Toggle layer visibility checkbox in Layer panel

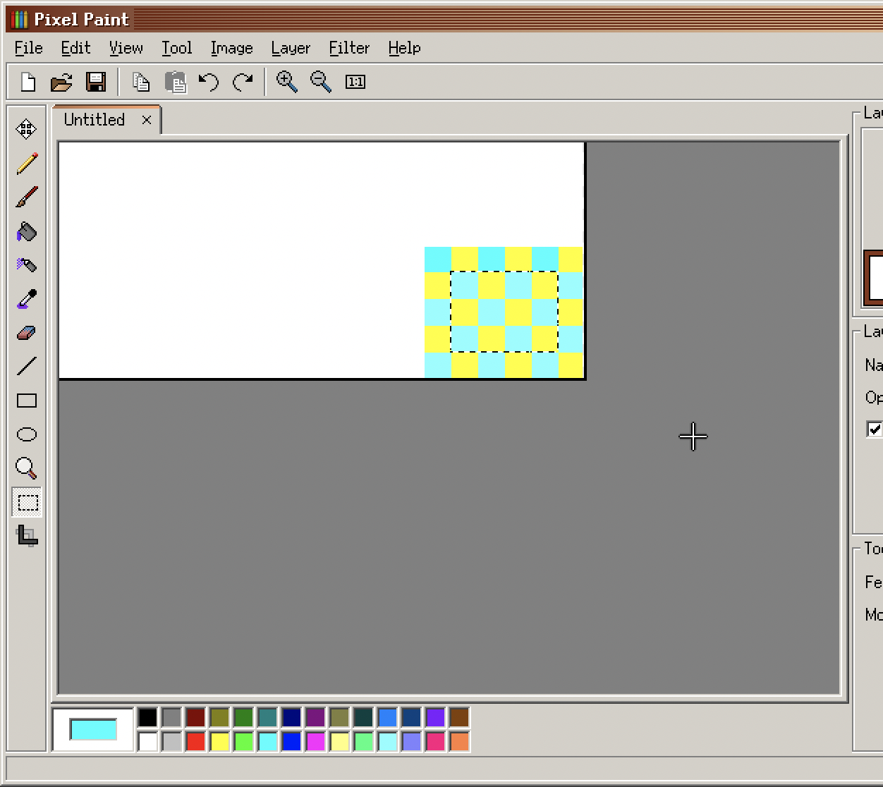pos(875,429)
